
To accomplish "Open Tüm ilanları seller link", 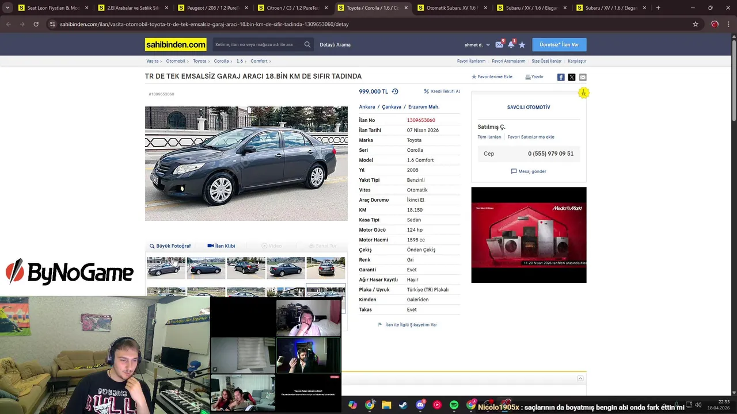I will 489,137.
